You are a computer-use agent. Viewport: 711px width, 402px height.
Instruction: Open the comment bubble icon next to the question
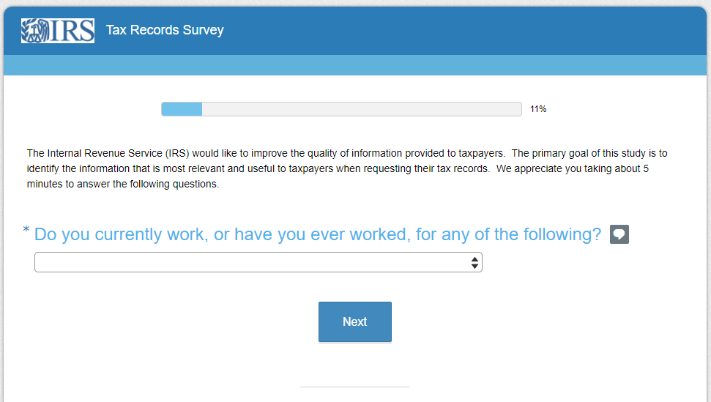(x=619, y=234)
